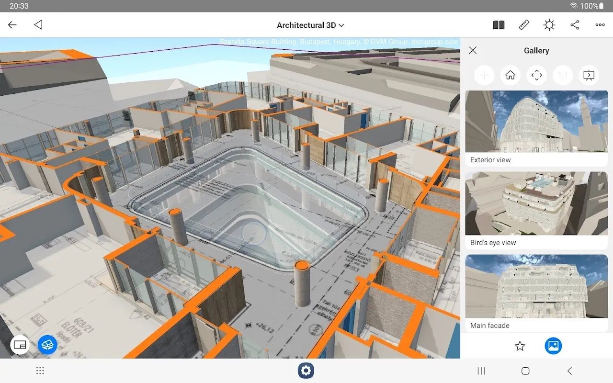This screenshot has width=613, height=383.
Task: Select the gallery images tab
Action: tap(553, 346)
